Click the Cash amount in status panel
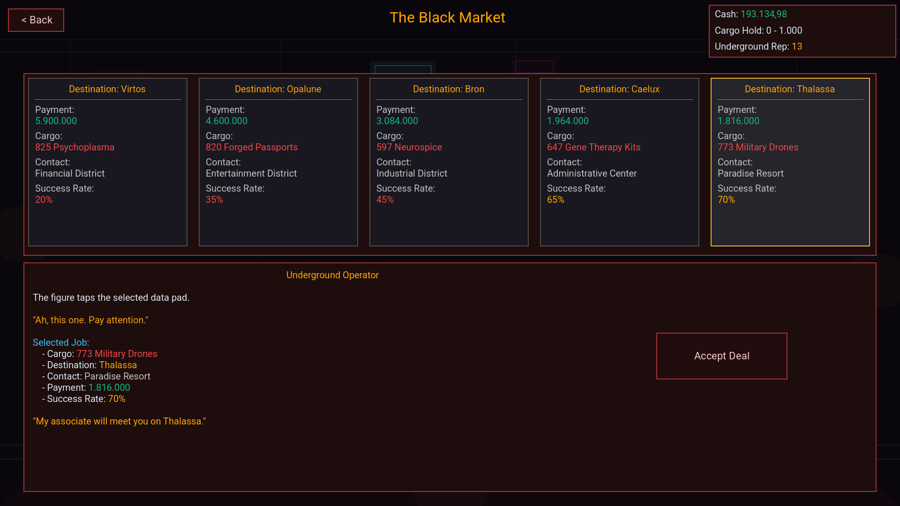This screenshot has height=506, width=900. pos(764,14)
